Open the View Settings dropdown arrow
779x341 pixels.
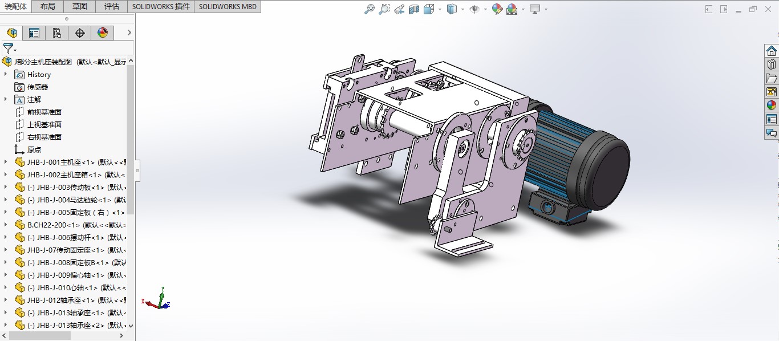click(546, 9)
